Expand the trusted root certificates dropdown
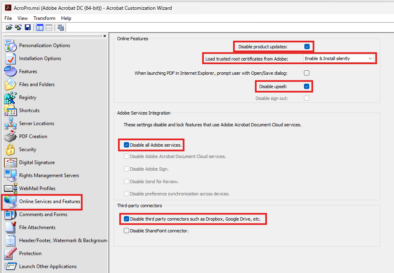 (370, 58)
